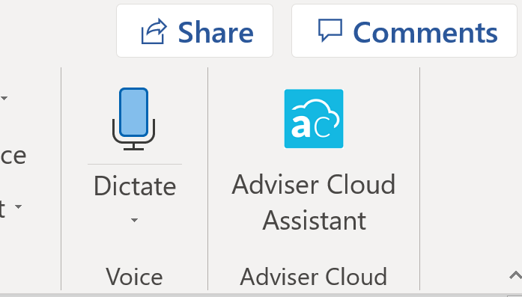This screenshot has height=297, width=522.
Task: Expand the small arrow above the truncated 'ce' text
Action: tap(4, 98)
